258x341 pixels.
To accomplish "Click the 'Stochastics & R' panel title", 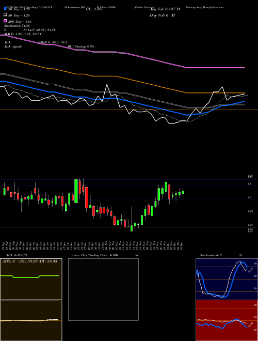I will tap(211, 255).
